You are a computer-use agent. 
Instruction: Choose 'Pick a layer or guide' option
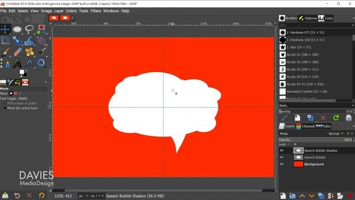pyautogui.click(x=20, y=103)
